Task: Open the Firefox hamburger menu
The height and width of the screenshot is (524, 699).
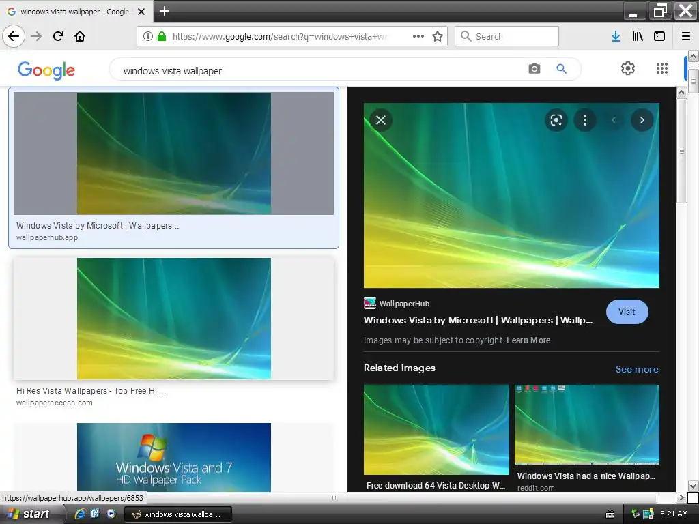Action: (x=686, y=37)
